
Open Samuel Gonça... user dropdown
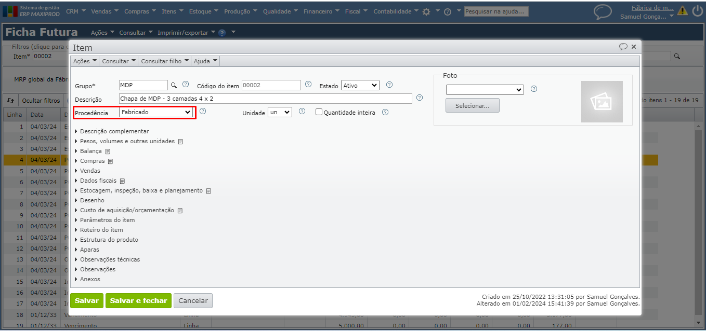647,17
